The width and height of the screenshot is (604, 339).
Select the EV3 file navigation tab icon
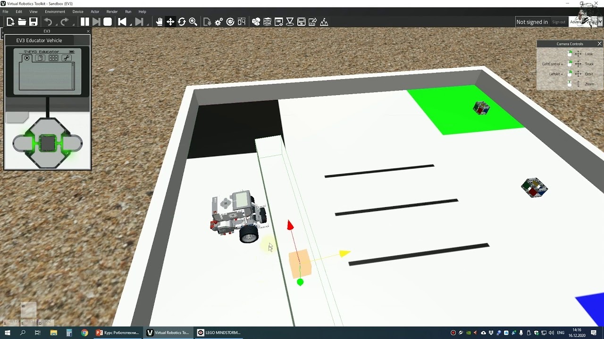click(x=40, y=58)
